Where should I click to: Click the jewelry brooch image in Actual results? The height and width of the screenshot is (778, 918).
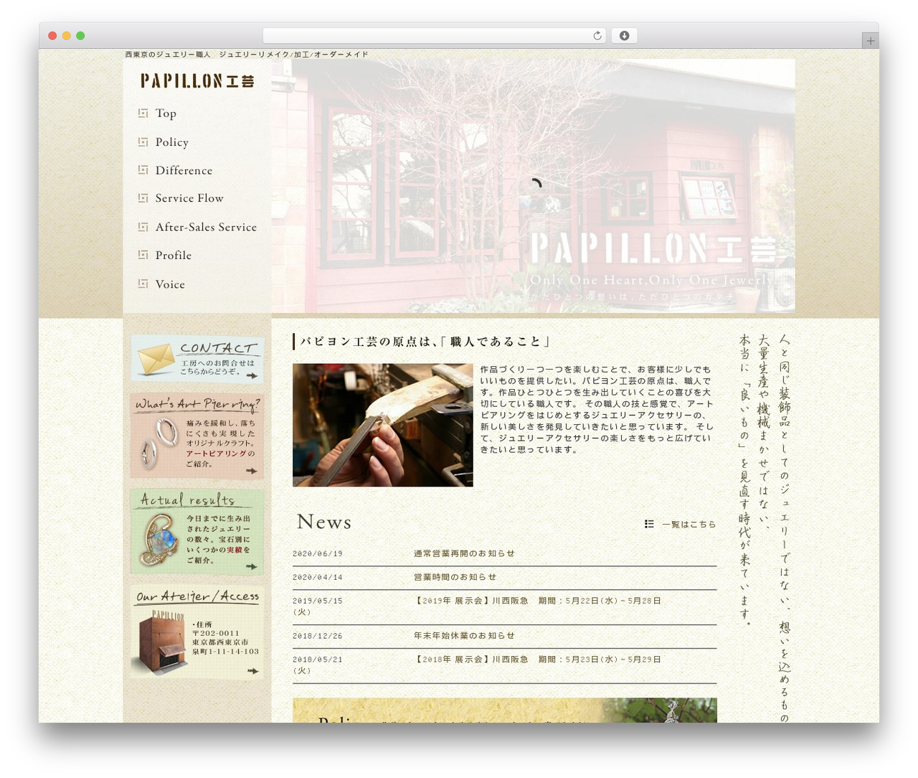click(158, 538)
